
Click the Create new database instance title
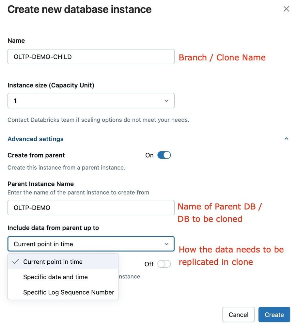click(x=79, y=9)
